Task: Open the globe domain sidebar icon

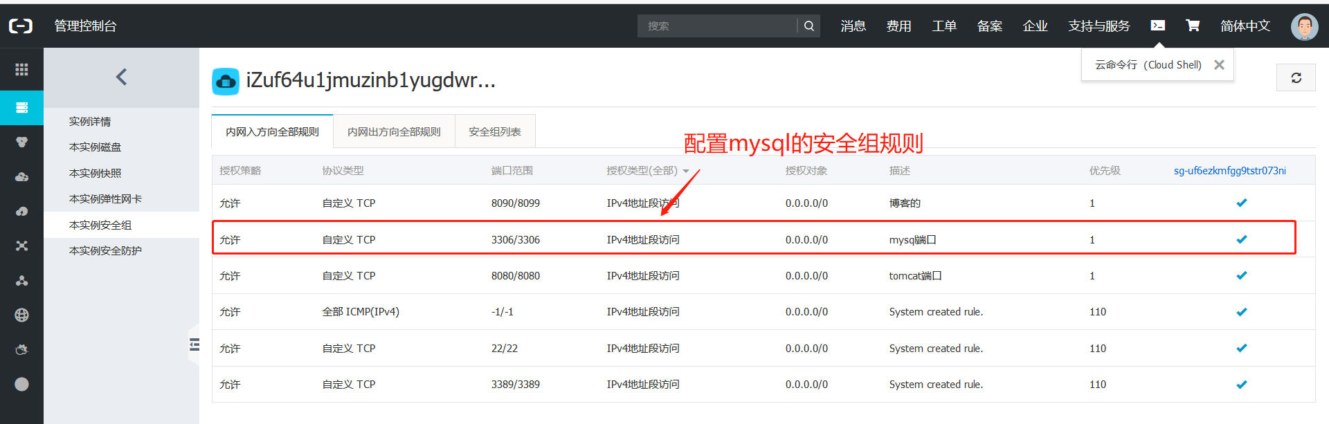Action: pos(21,315)
